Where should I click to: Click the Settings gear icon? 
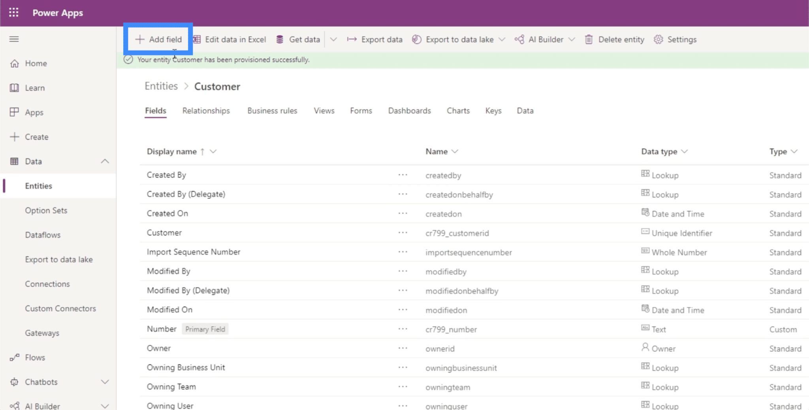(658, 39)
